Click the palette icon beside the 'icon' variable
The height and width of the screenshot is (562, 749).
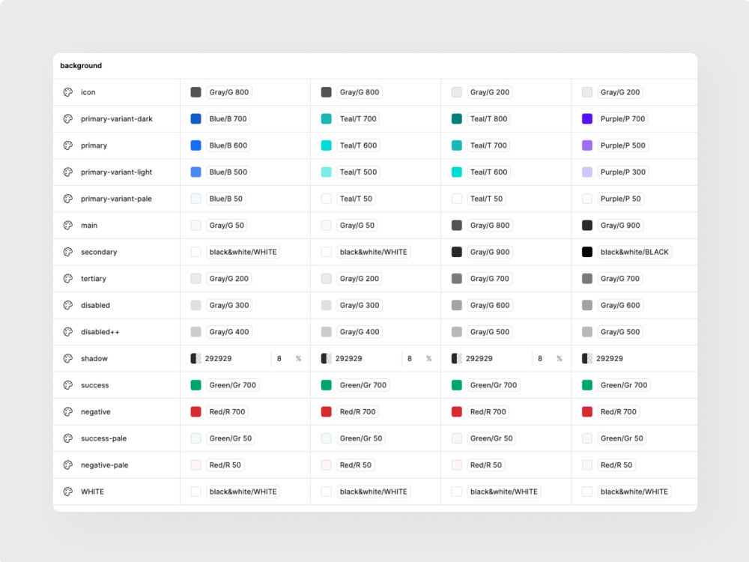tap(68, 92)
